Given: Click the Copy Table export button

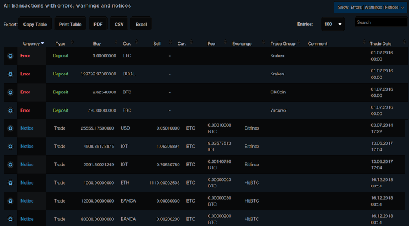Looking at the screenshot, I should 35,25.
